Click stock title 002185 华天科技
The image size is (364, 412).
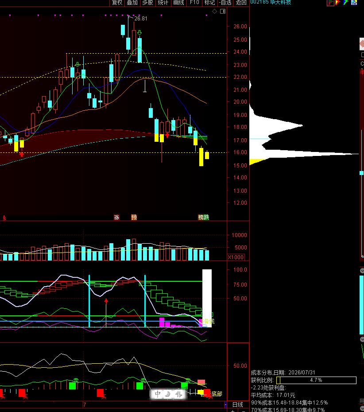tap(271, 2)
